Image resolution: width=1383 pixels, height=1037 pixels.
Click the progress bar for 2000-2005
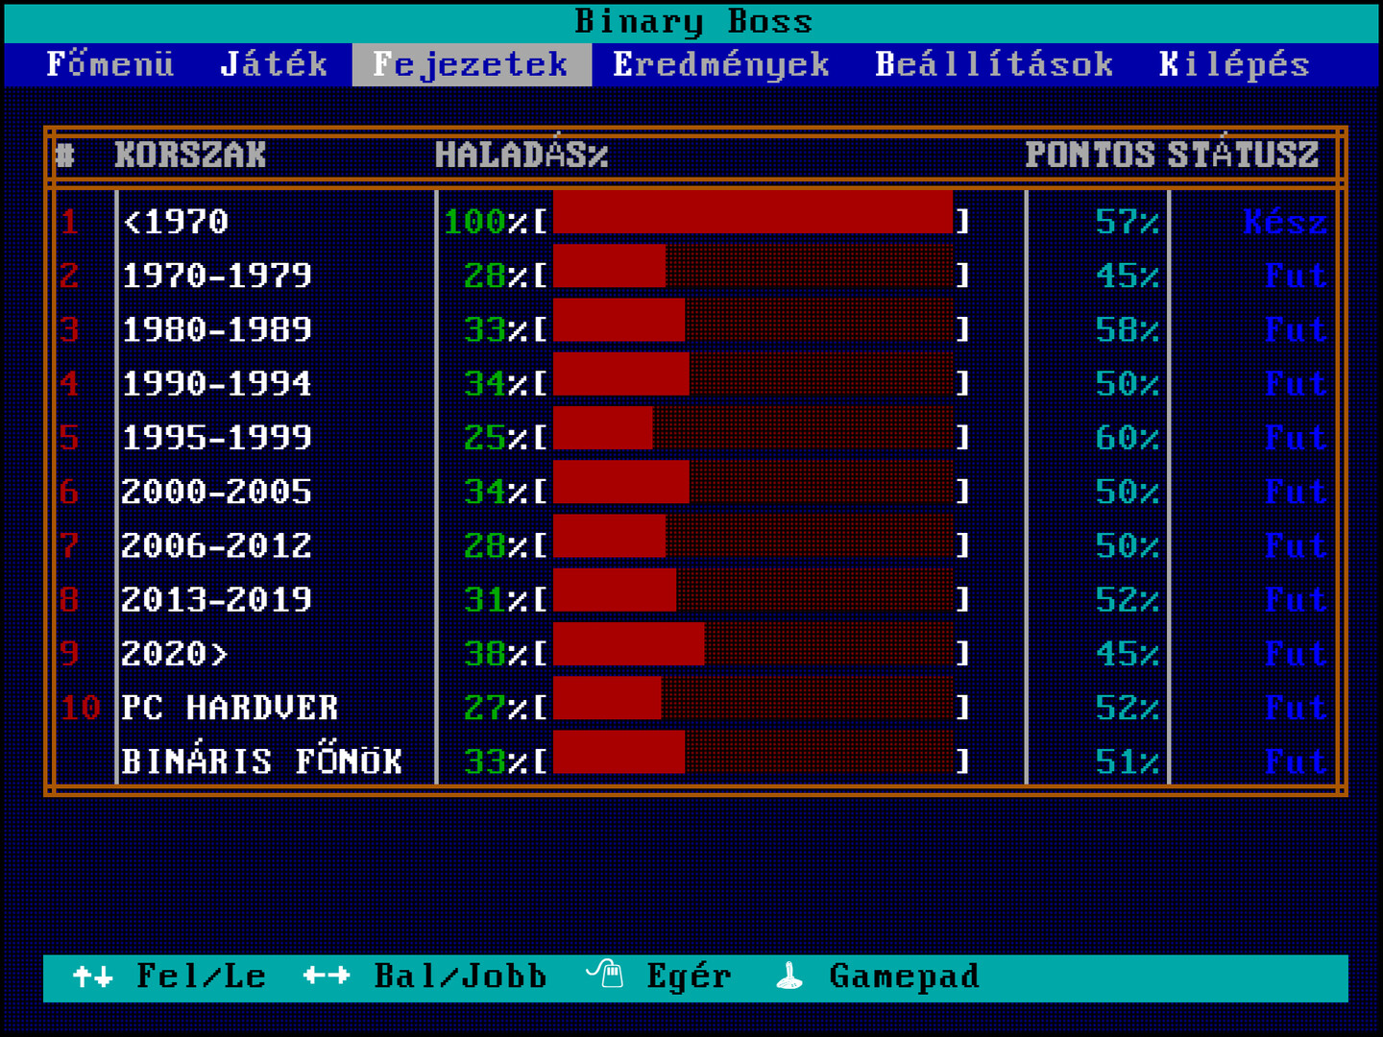pyautogui.click(x=752, y=483)
